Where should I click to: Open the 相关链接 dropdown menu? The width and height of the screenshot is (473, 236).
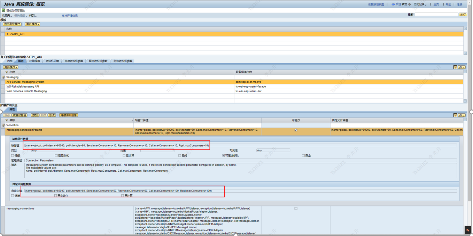[20, 16]
